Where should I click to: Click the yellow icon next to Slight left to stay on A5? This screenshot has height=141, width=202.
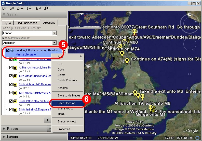(15, 101)
